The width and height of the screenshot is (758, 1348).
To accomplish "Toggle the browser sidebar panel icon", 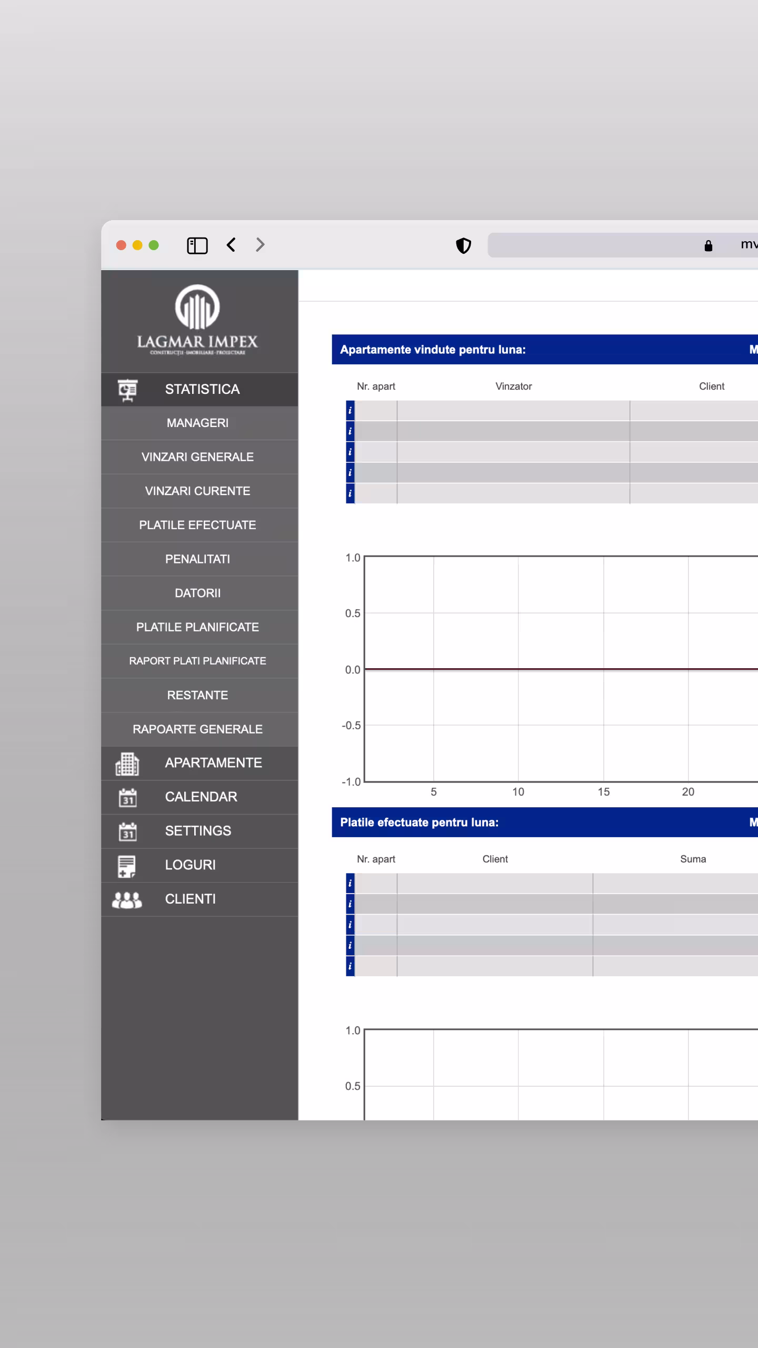I will 197,245.
